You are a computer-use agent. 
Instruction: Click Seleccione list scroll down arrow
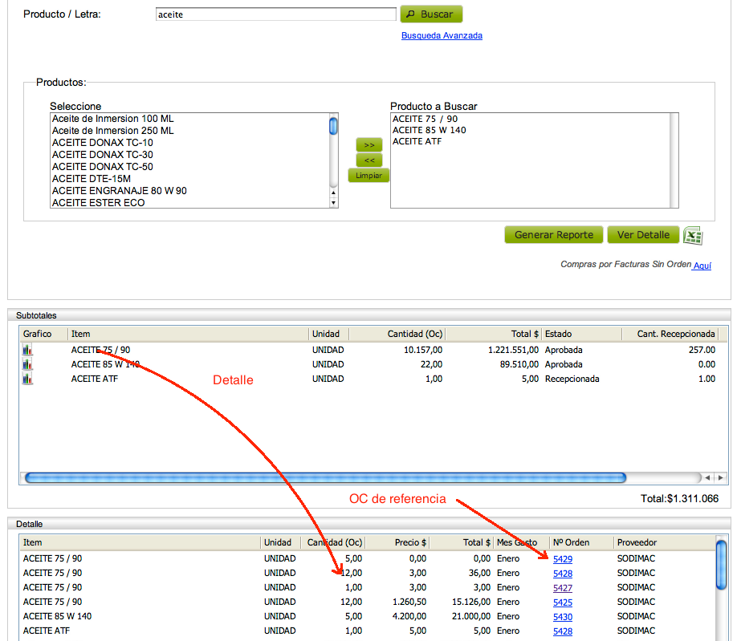tap(333, 203)
